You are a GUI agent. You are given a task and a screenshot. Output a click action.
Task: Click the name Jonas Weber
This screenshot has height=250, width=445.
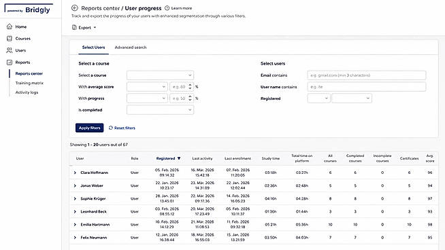click(x=92, y=185)
